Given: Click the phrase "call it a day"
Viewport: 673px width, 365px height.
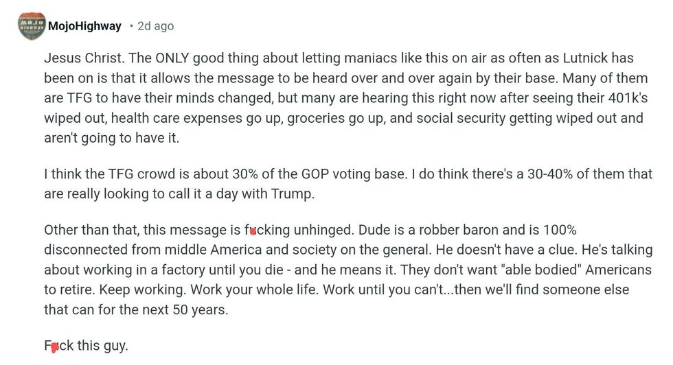Looking at the screenshot, I should pos(202,193).
